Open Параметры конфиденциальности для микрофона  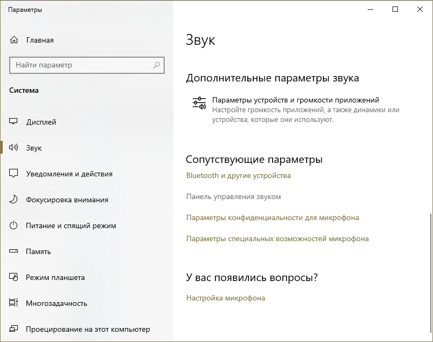coord(272,217)
